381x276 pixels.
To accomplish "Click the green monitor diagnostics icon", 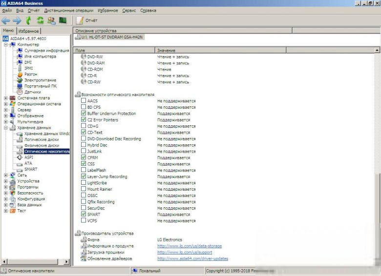I will [63, 20].
